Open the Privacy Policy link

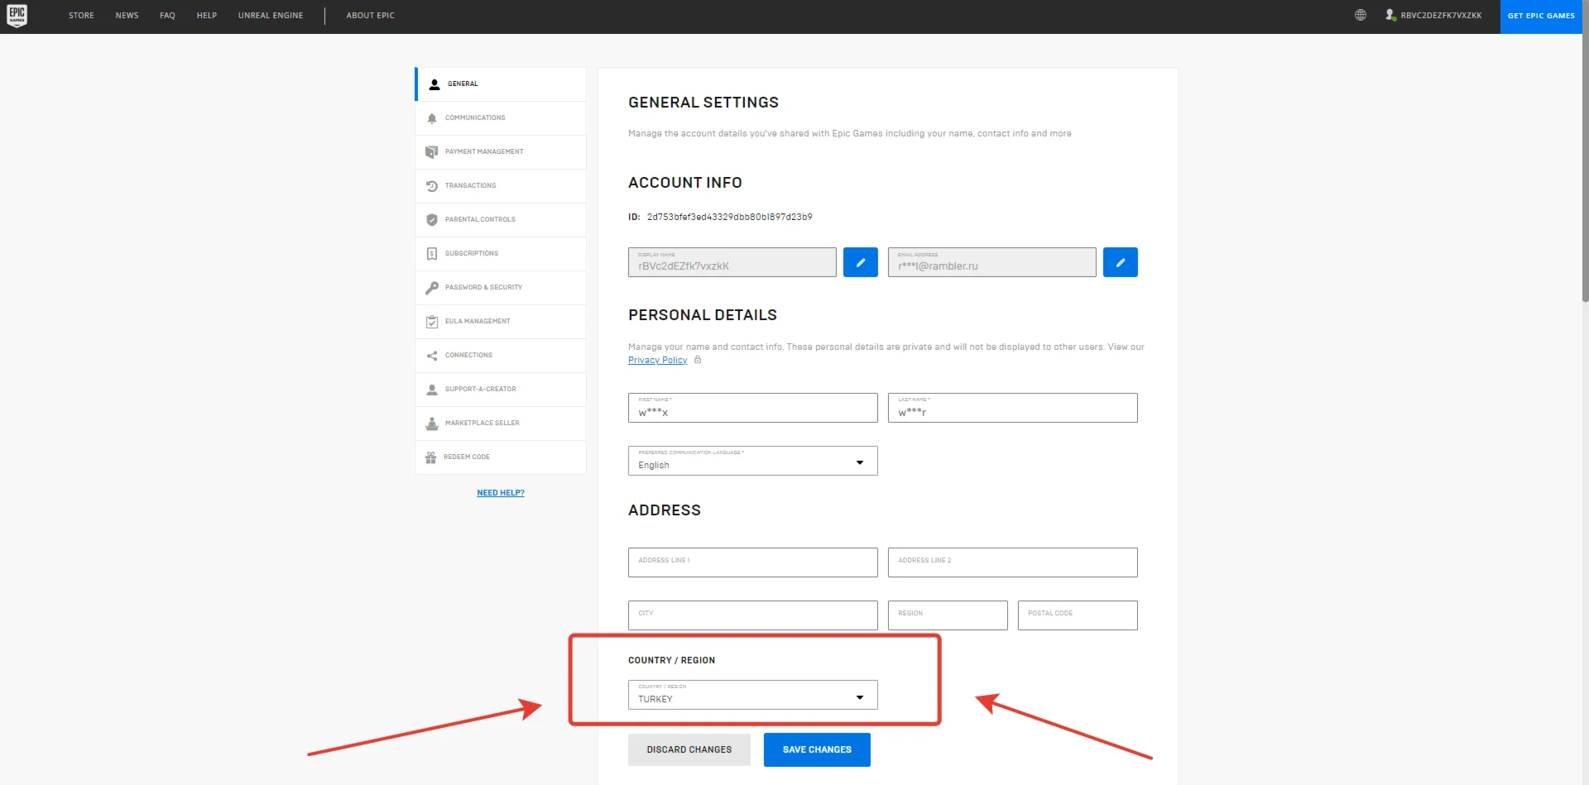657,361
